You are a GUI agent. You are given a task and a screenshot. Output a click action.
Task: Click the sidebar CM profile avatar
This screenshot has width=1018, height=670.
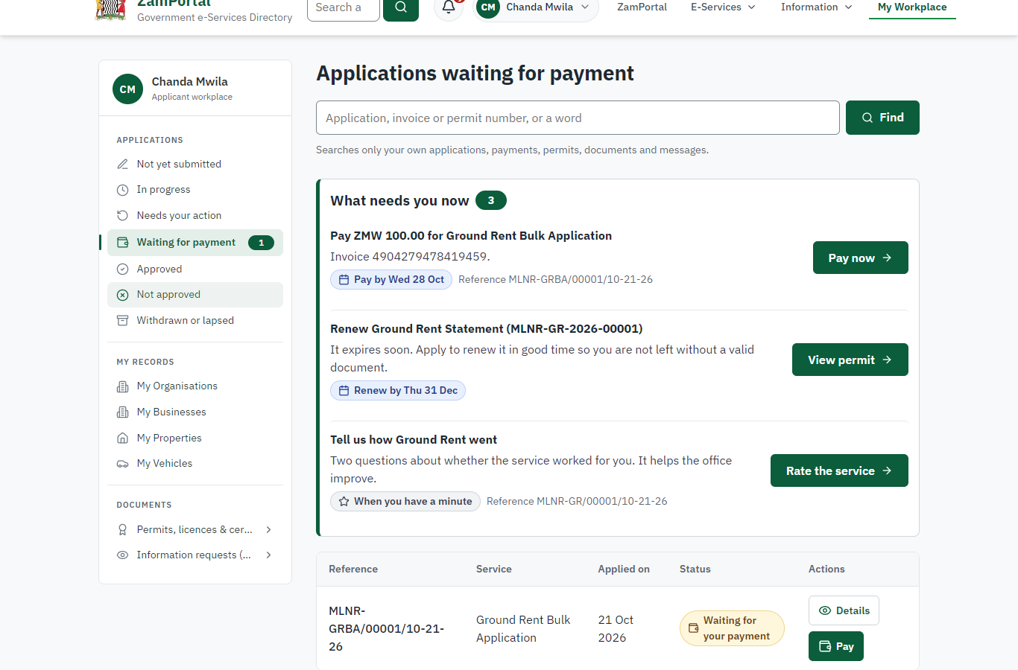(x=128, y=89)
